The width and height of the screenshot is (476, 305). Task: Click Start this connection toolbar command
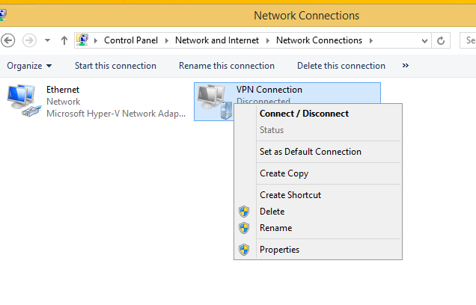pos(115,66)
